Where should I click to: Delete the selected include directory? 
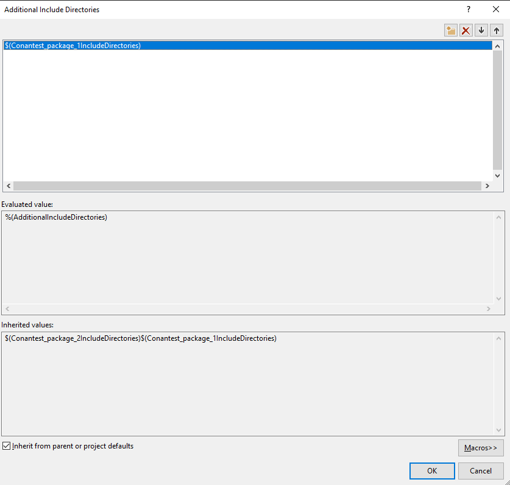tap(466, 30)
